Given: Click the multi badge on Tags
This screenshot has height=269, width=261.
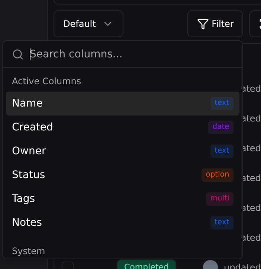Looking at the screenshot, I should tap(220, 199).
